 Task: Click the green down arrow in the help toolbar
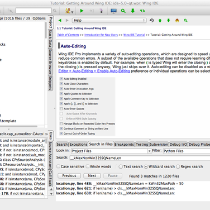point(169,20)
